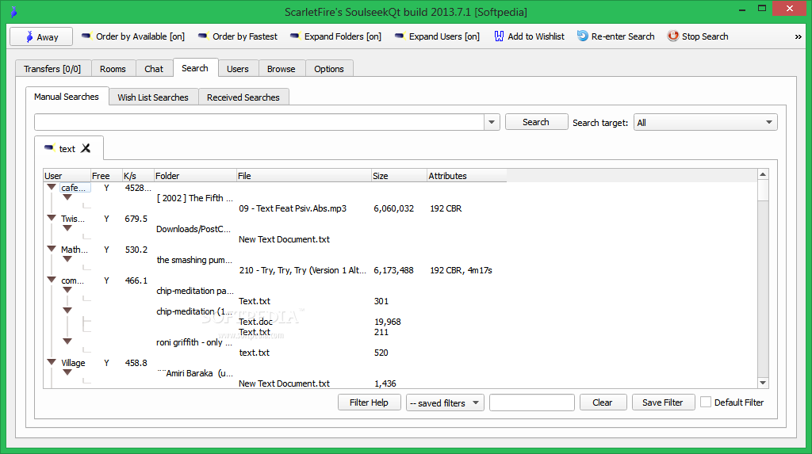
Task: Select the 210 - Try, Try, Try file
Action: (302, 270)
